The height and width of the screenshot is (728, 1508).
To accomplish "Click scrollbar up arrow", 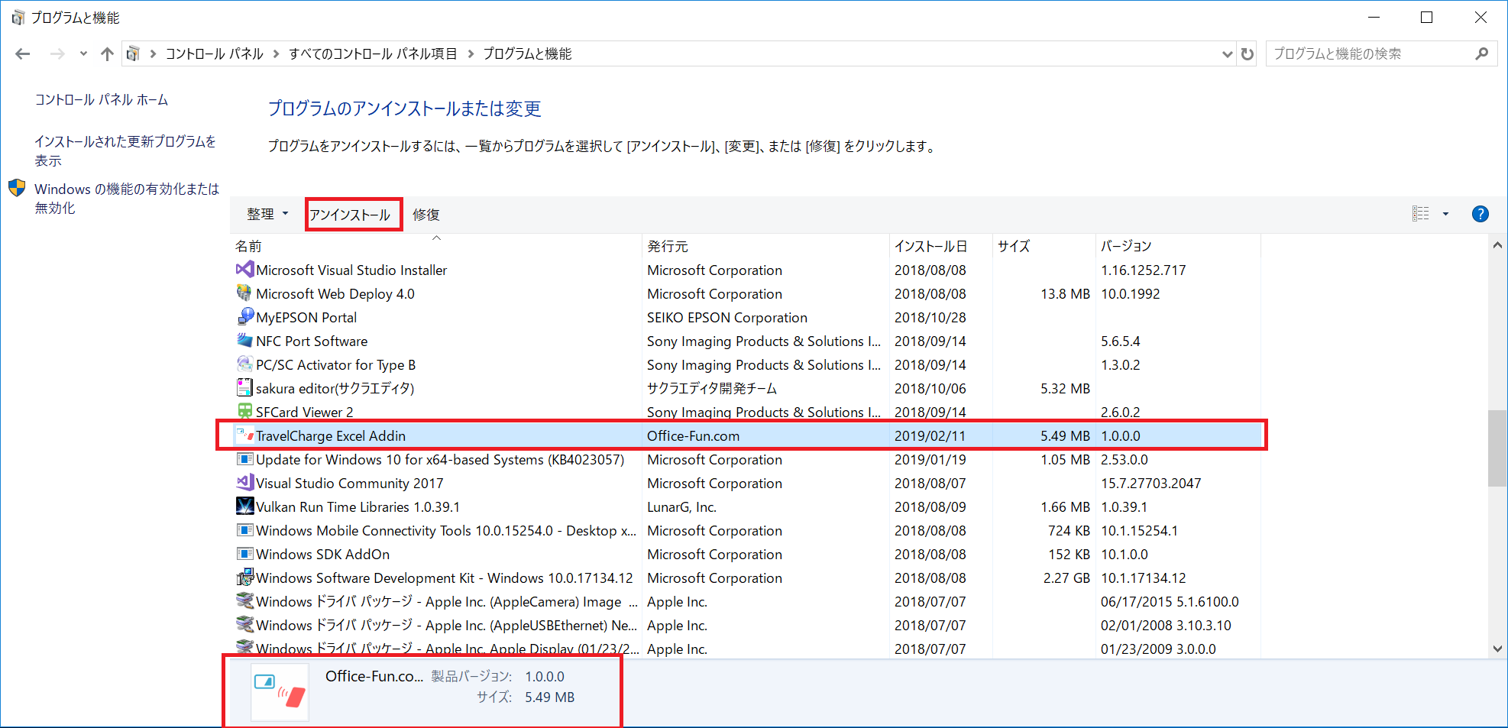I will tap(1497, 245).
